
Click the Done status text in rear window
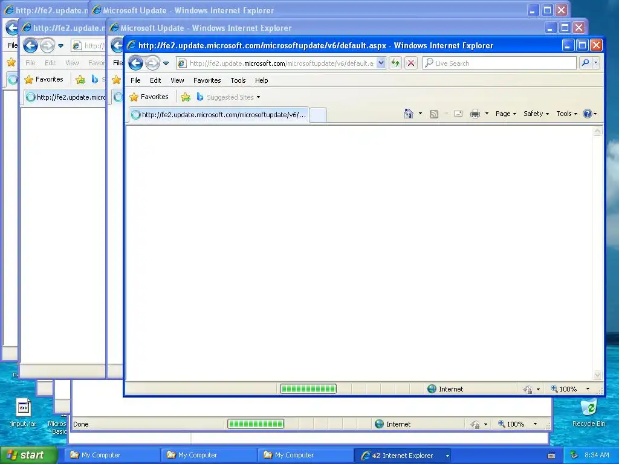click(80, 424)
